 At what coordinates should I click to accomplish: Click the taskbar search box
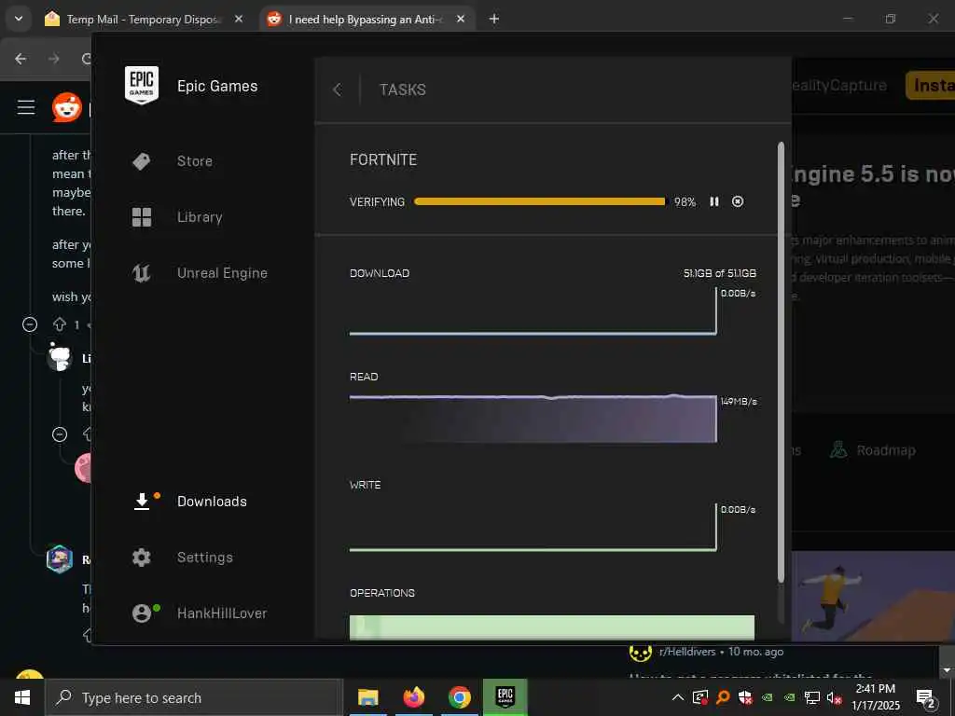click(194, 697)
